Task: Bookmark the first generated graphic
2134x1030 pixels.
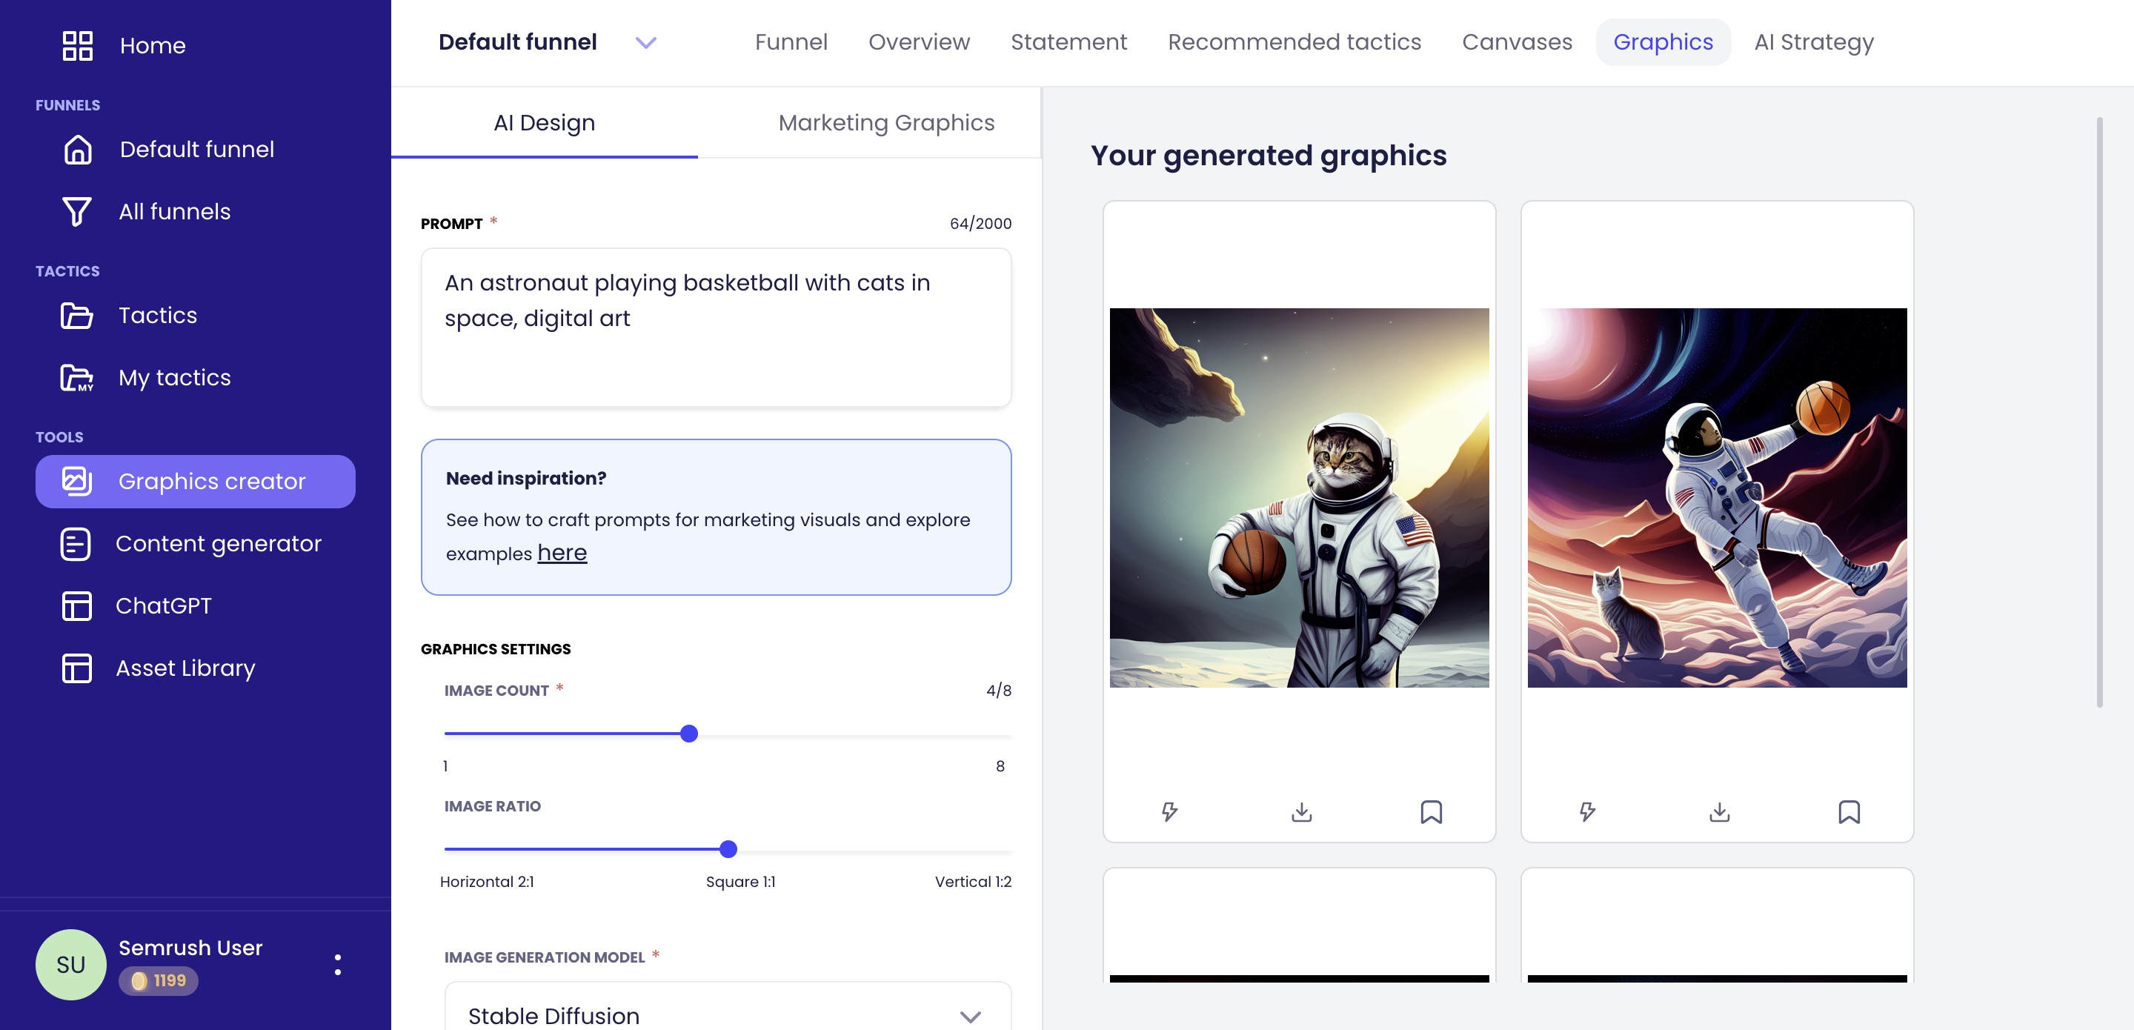Action: click(x=1432, y=812)
